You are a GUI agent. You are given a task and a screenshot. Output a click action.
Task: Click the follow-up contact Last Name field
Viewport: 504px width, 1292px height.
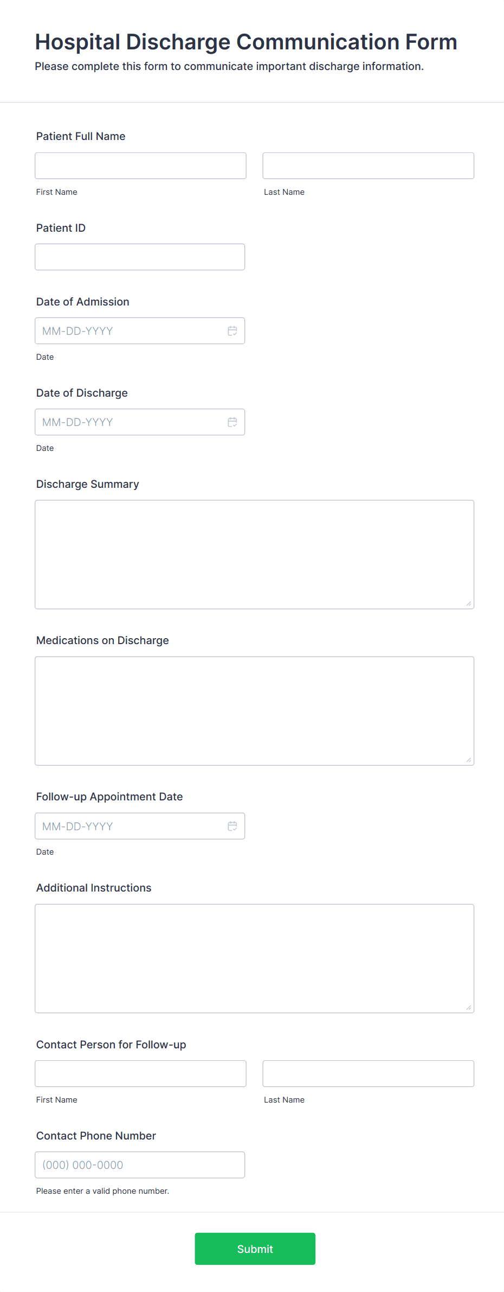point(368,1073)
